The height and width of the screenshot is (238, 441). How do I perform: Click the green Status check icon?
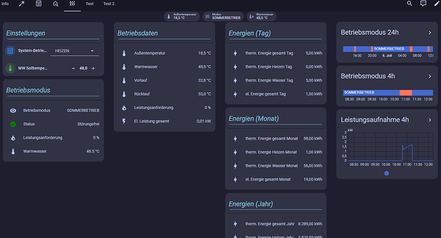[13, 124]
